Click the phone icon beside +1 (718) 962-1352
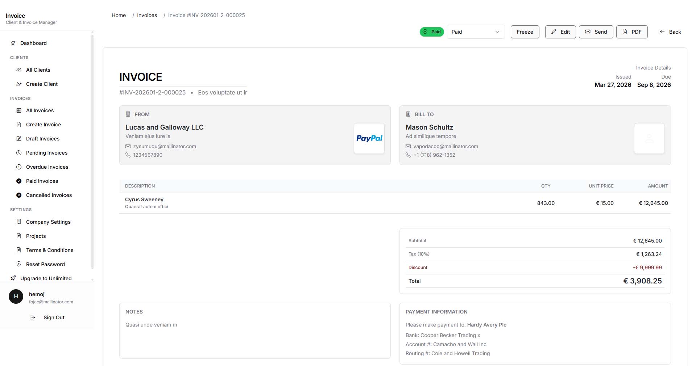This screenshot has width=696, height=366. point(408,155)
